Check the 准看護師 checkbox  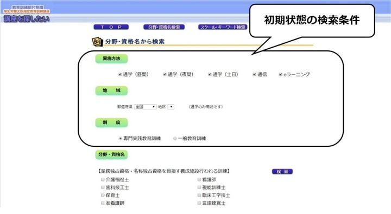[103, 203]
